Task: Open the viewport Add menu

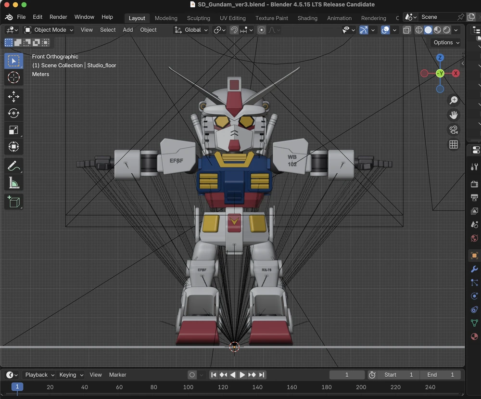Action: pyautogui.click(x=127, y=30)
